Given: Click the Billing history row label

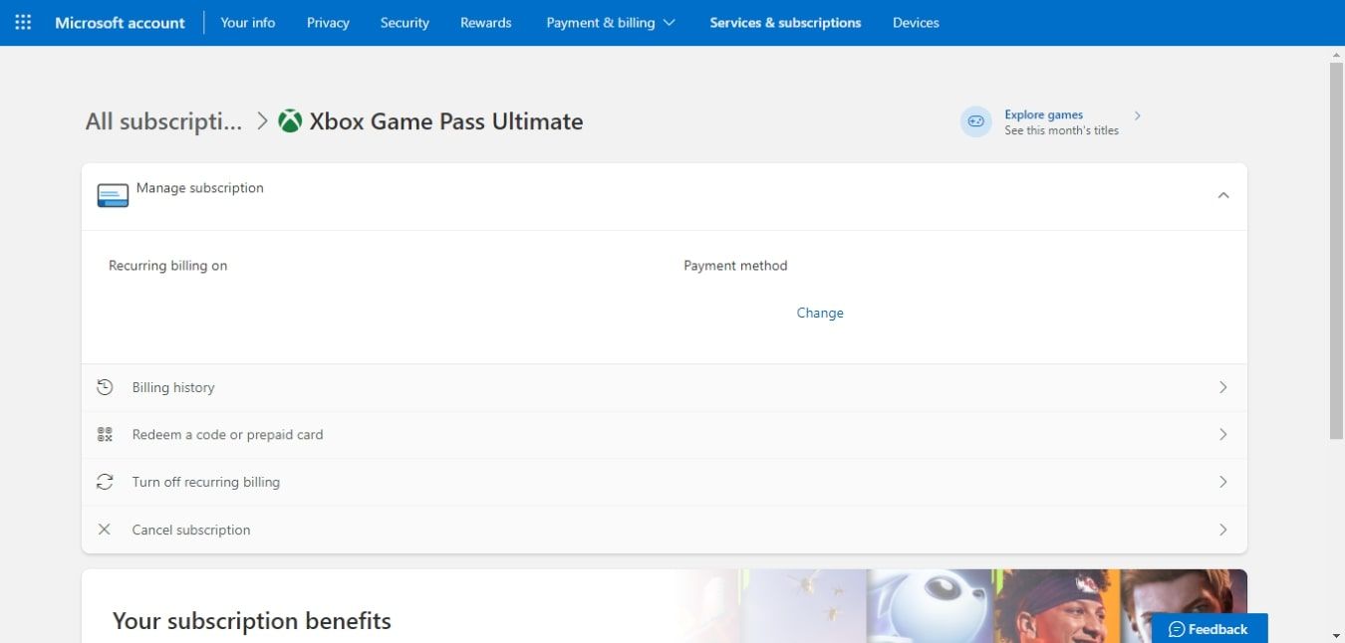Looking at the screenshot, I should coord(173,387).
